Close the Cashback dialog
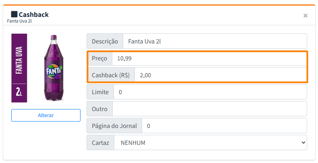This screenshot has height=163, width=318. [x=305, y=16]
